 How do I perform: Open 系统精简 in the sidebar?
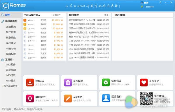(11, 26)
